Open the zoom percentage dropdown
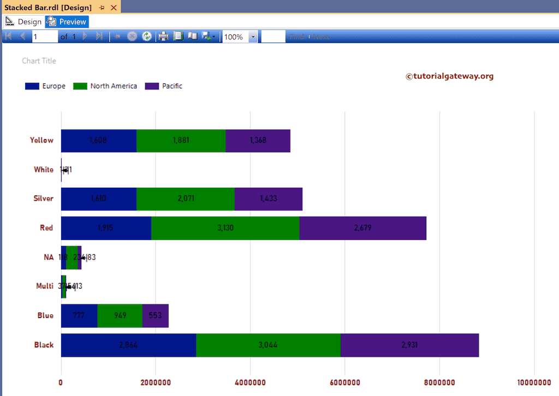559x396 pixels. [x=252, y=36]
